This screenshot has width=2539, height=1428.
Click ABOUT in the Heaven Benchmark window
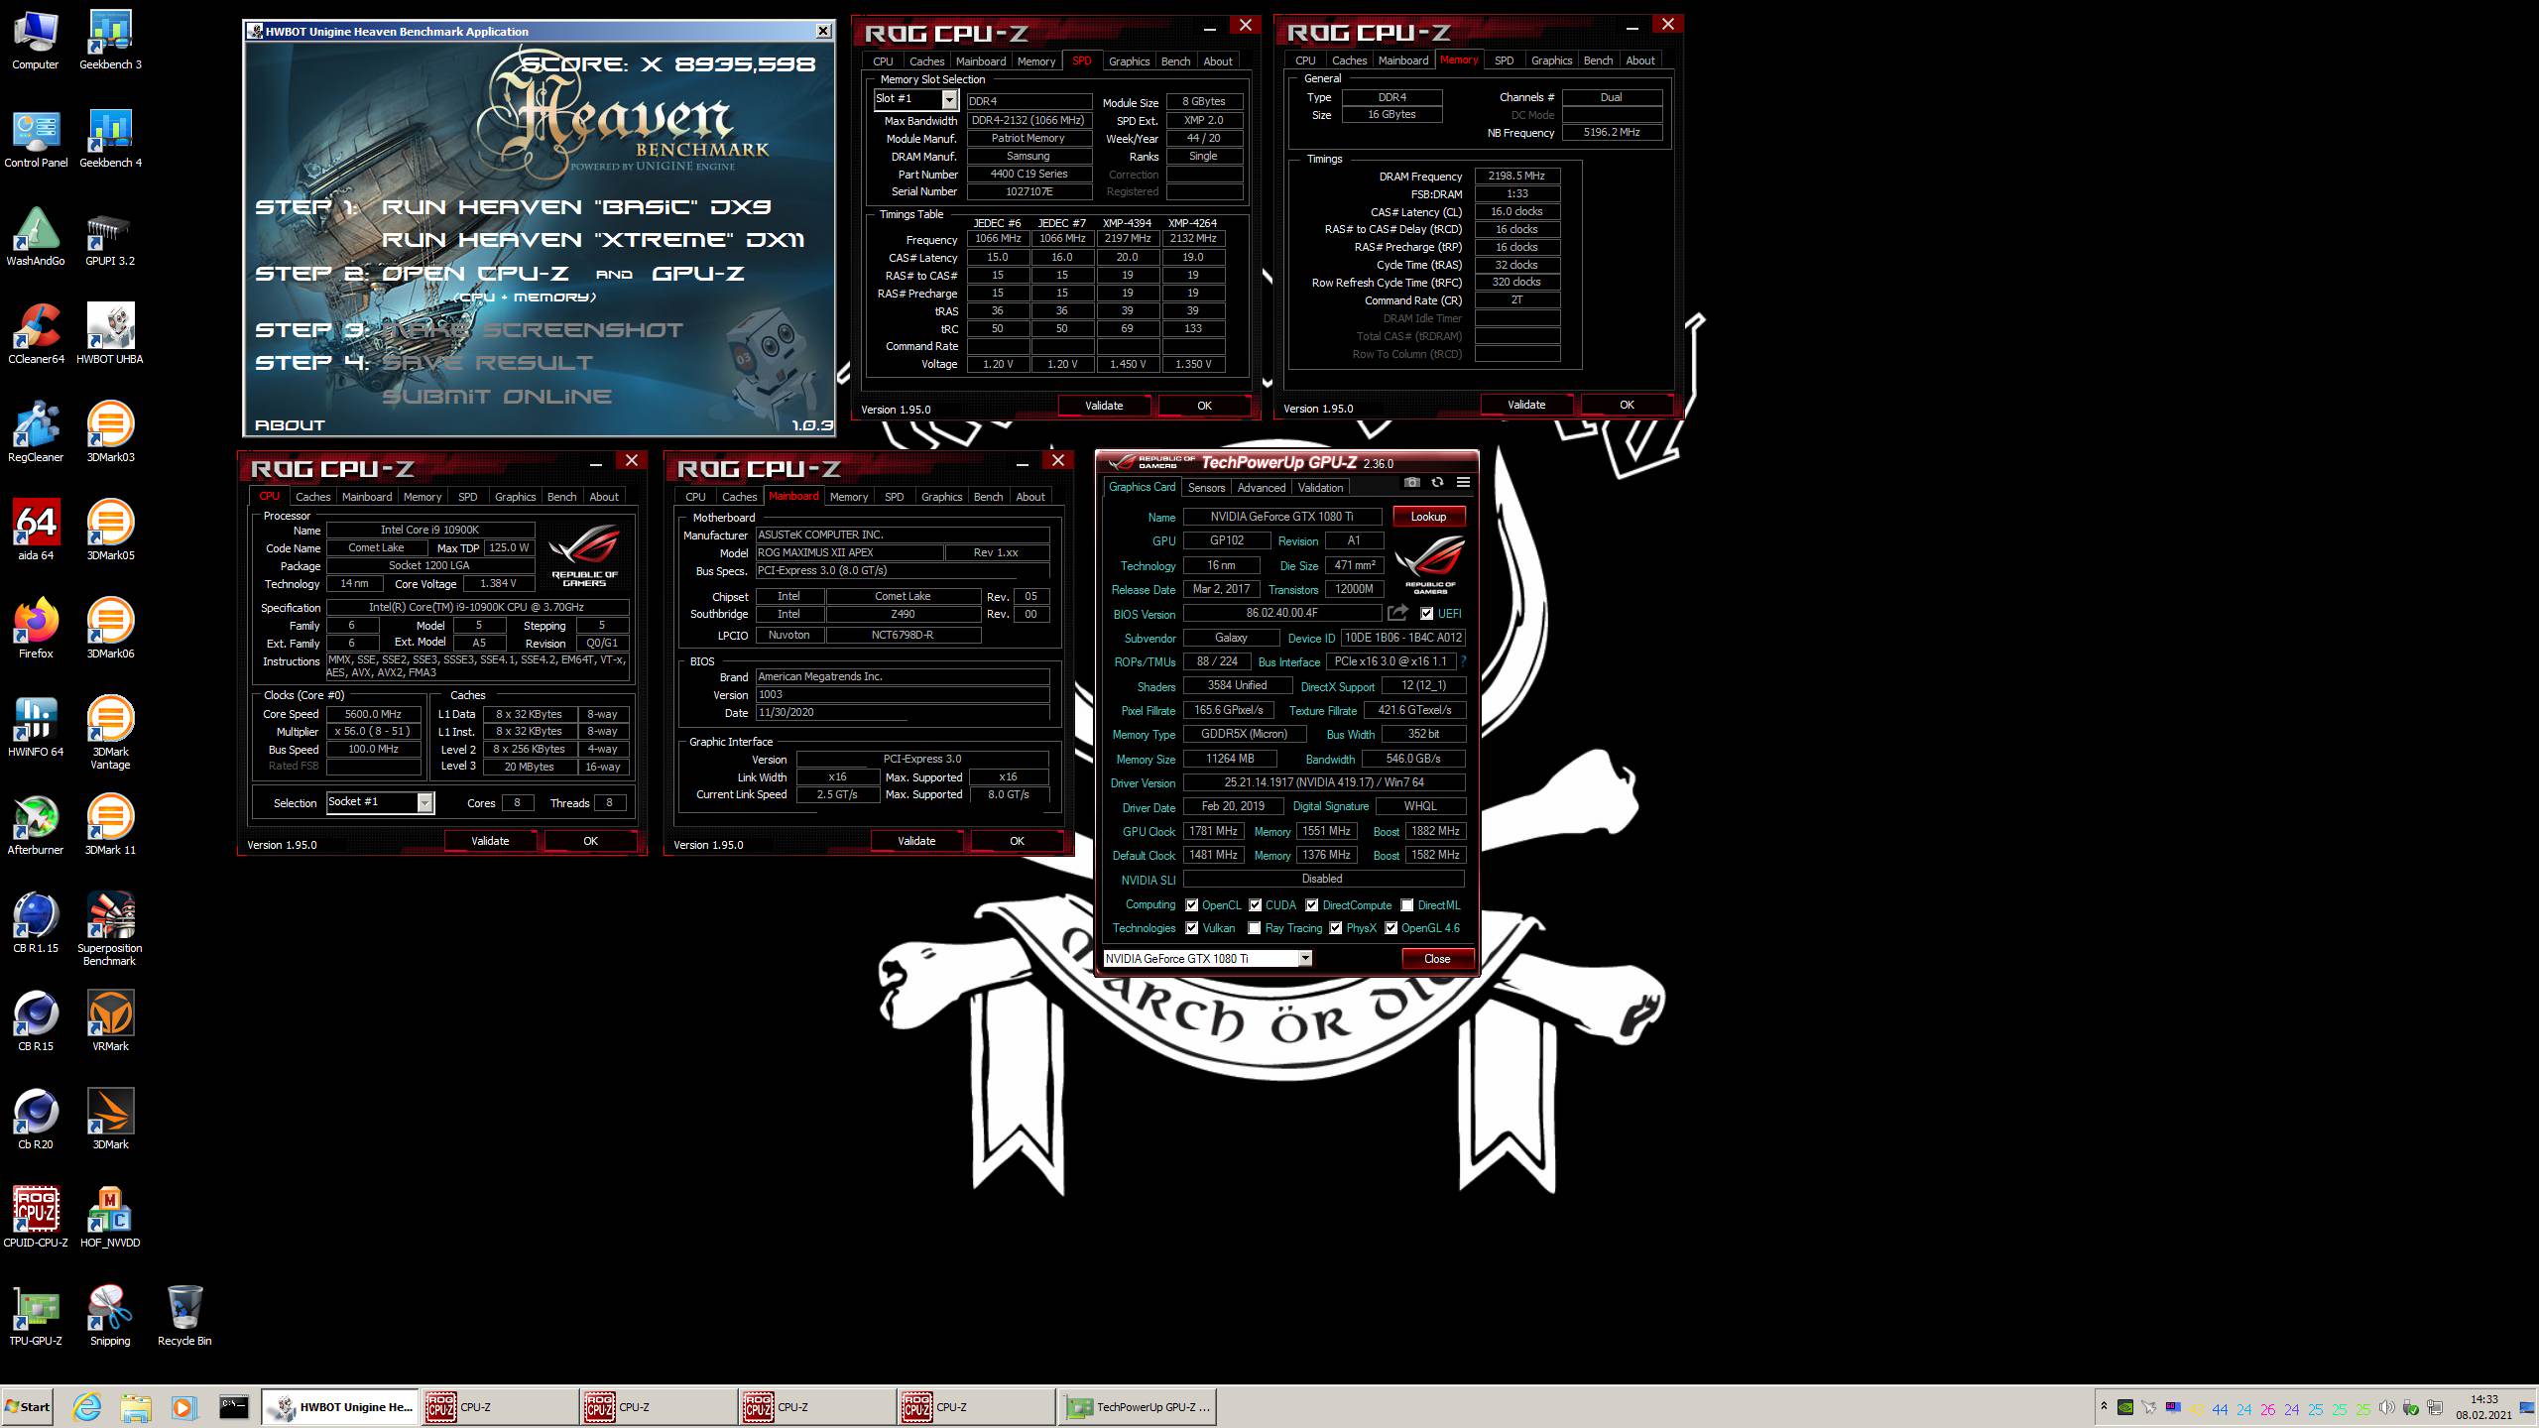[290, 425]
